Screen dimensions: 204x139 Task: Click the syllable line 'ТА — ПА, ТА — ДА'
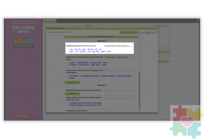pos(85,49)
